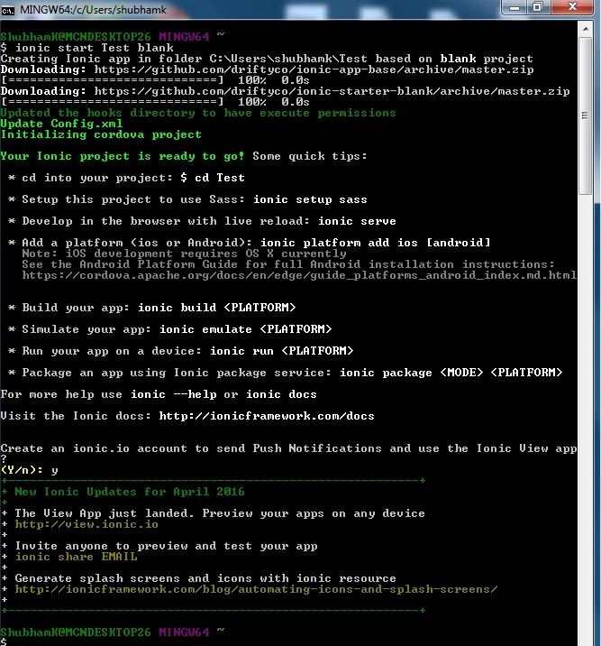
Task: Click 'For more help use ionic --help' line
Action: coord(159,394)
